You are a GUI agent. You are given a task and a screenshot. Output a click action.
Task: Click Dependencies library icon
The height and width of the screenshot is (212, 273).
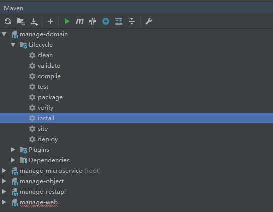(23, 160)
